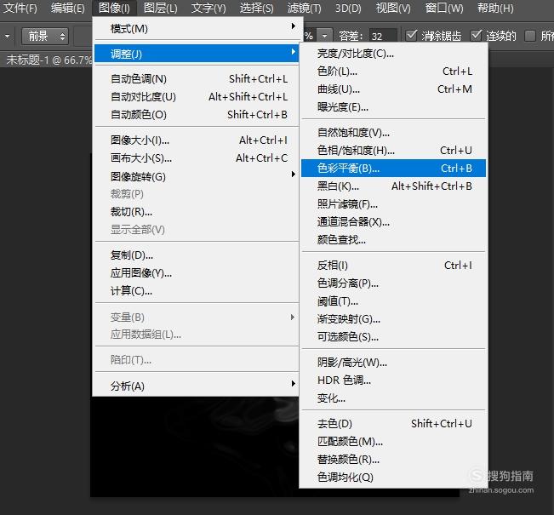Open 变化... adjustment
Viewport: 554px width, 515px height.
tap(393, 398)
